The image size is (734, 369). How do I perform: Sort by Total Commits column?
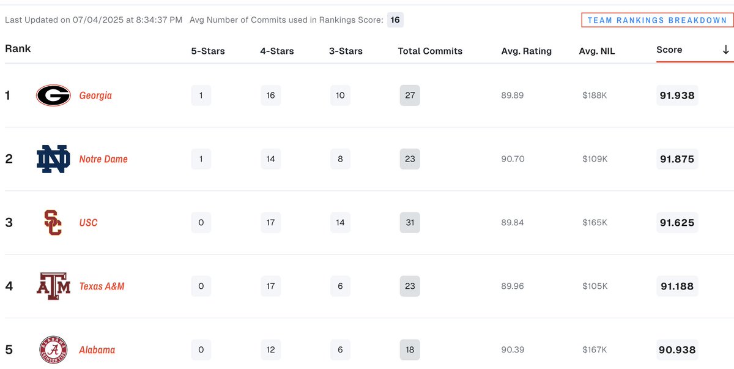click(x=430, y=51)
